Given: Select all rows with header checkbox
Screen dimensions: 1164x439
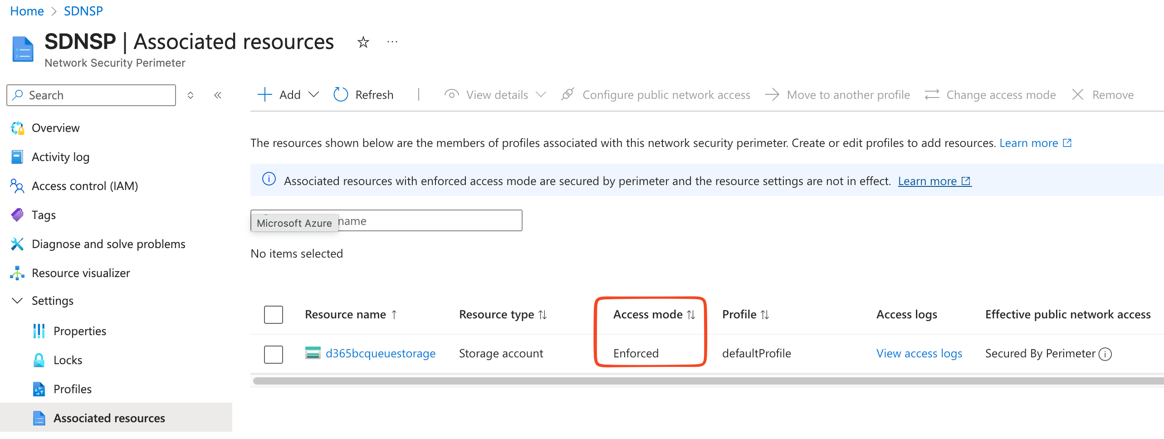Looking at the screenshot, I should coord(274,314).
